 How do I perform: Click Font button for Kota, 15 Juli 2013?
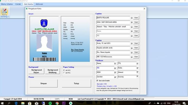[136, 43]
